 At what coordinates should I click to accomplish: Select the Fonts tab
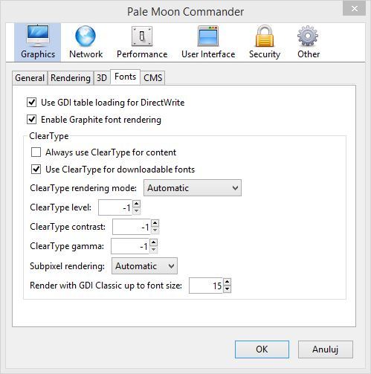coord(125,77)
